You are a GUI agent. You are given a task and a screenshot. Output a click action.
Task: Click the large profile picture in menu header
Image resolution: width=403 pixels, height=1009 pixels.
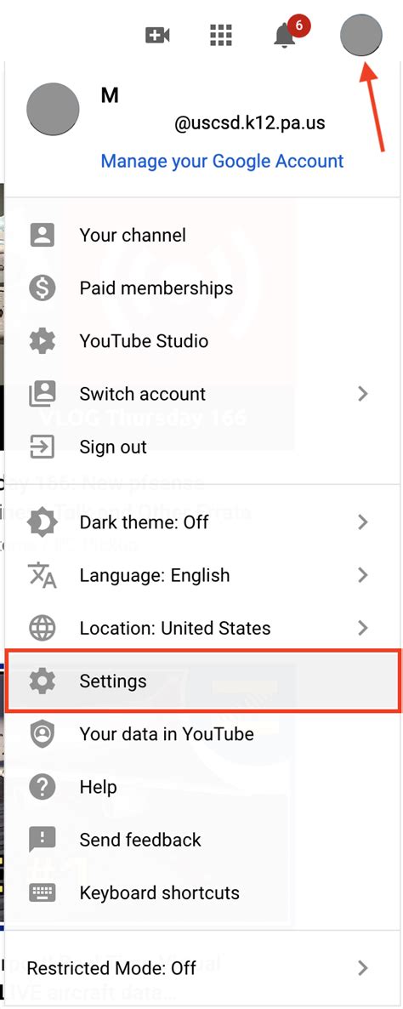pos(53,109)
